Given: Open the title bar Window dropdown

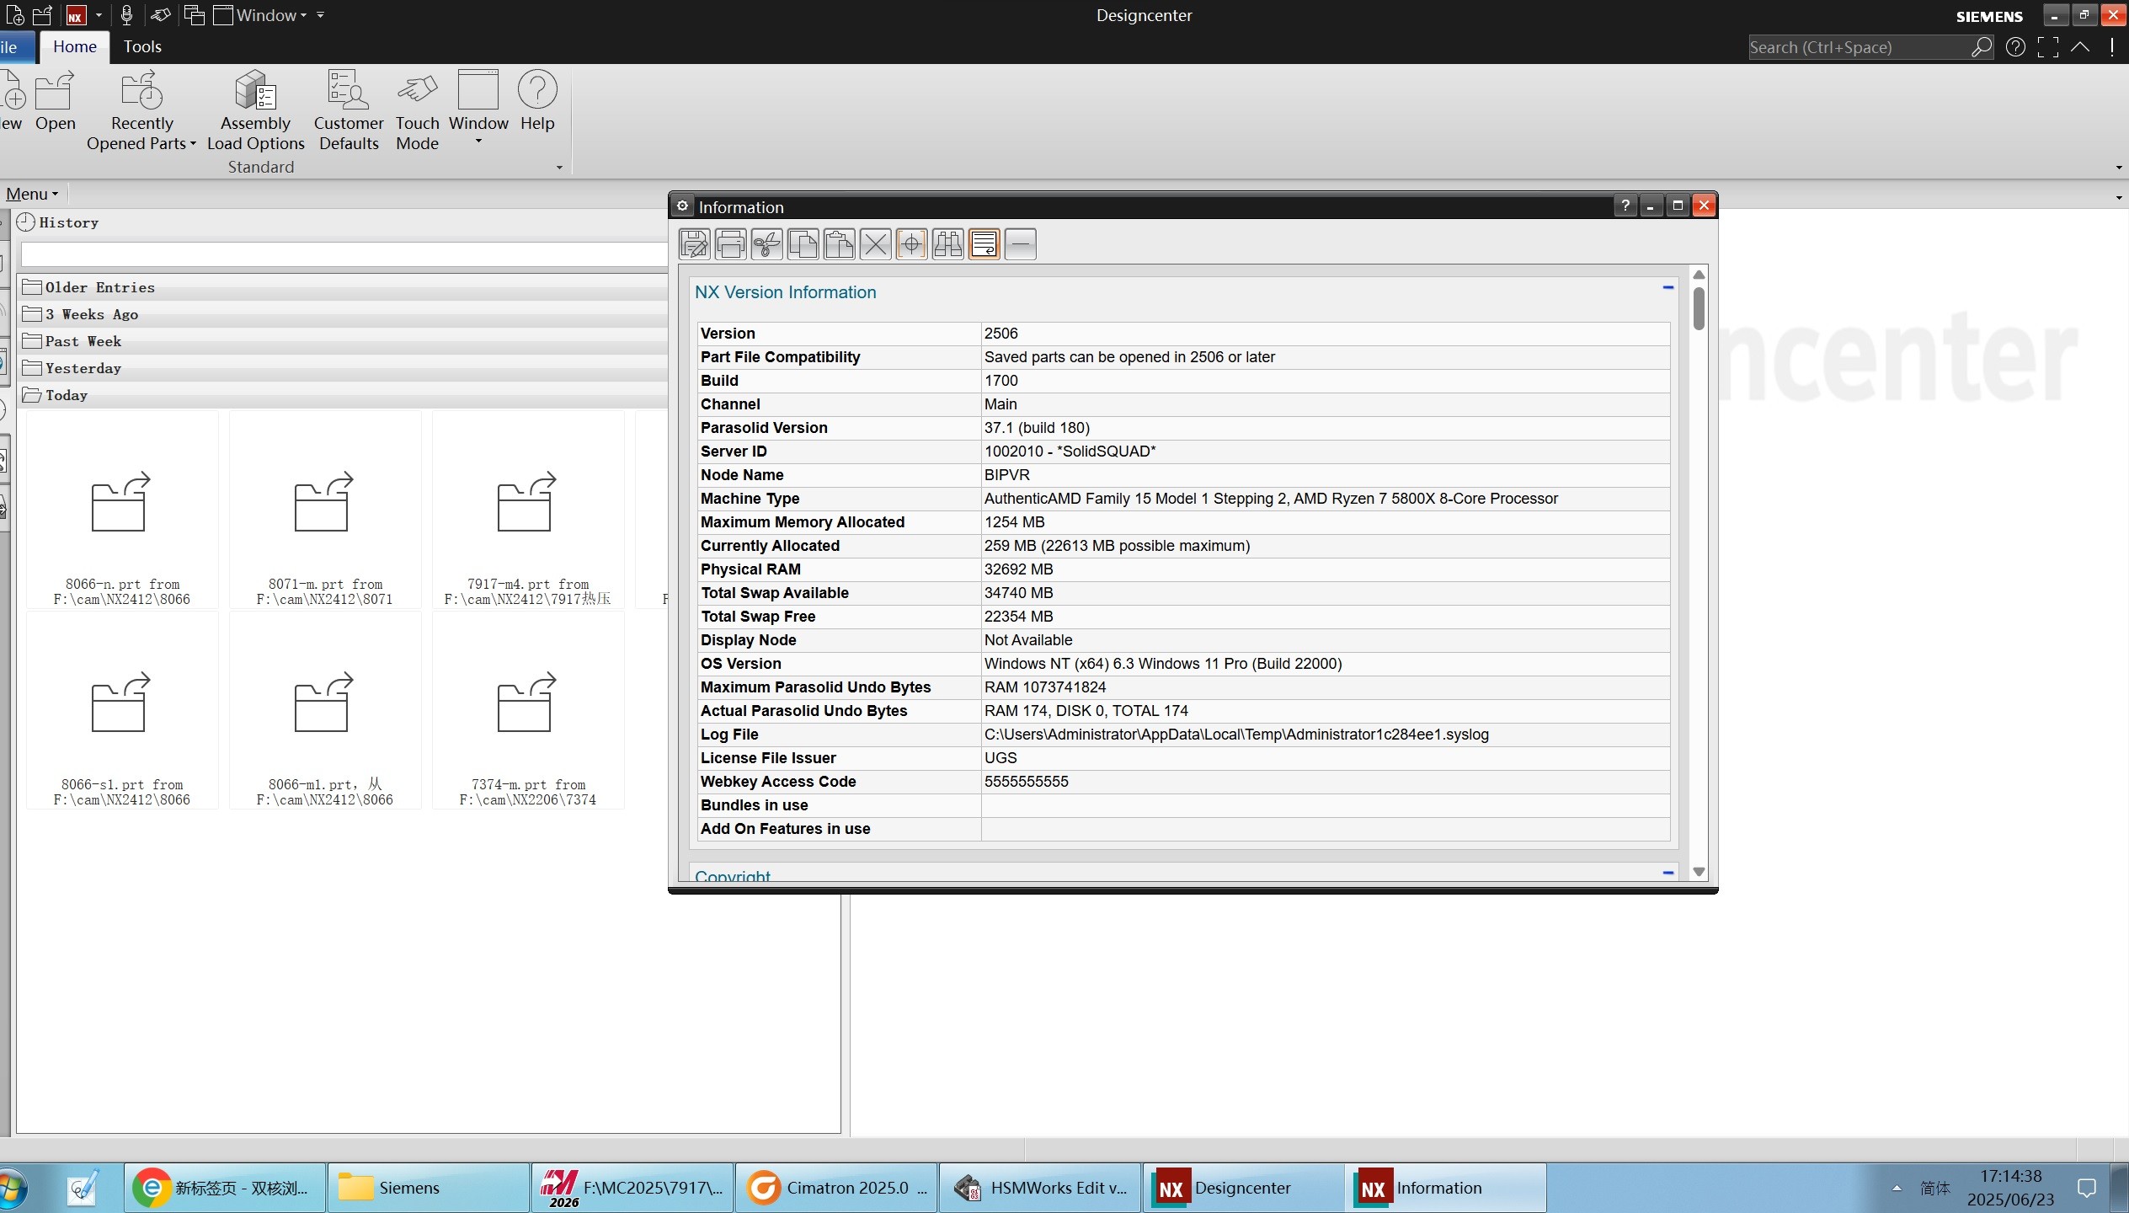Looking at the screenshot, I should click(260, 15).
